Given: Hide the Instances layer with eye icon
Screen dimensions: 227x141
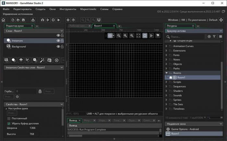Looking at the screenshot, I should coord(58,41).
